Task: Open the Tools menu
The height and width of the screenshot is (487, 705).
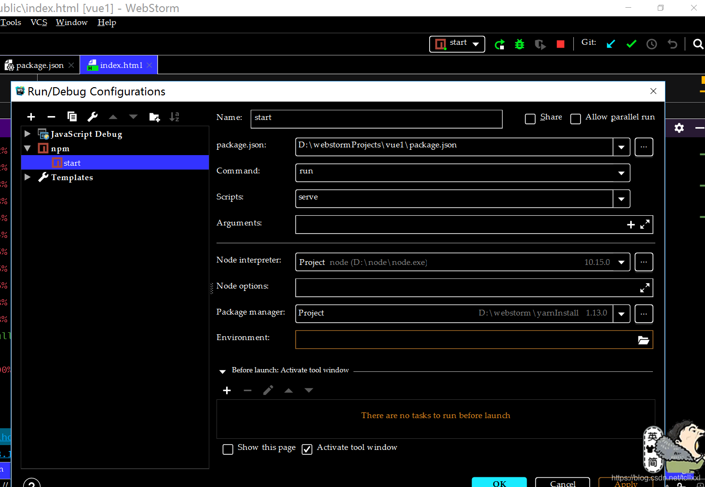Action: point(11,23)
